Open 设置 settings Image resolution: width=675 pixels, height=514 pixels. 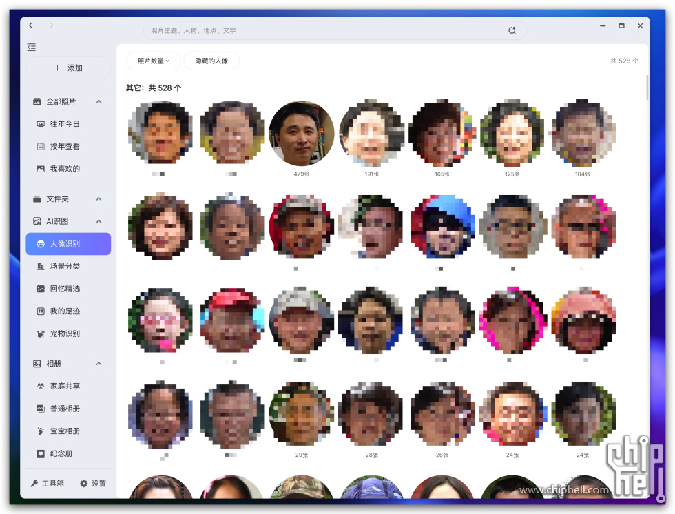pos(93,484)
